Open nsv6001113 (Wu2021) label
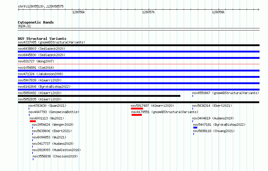 47,118
